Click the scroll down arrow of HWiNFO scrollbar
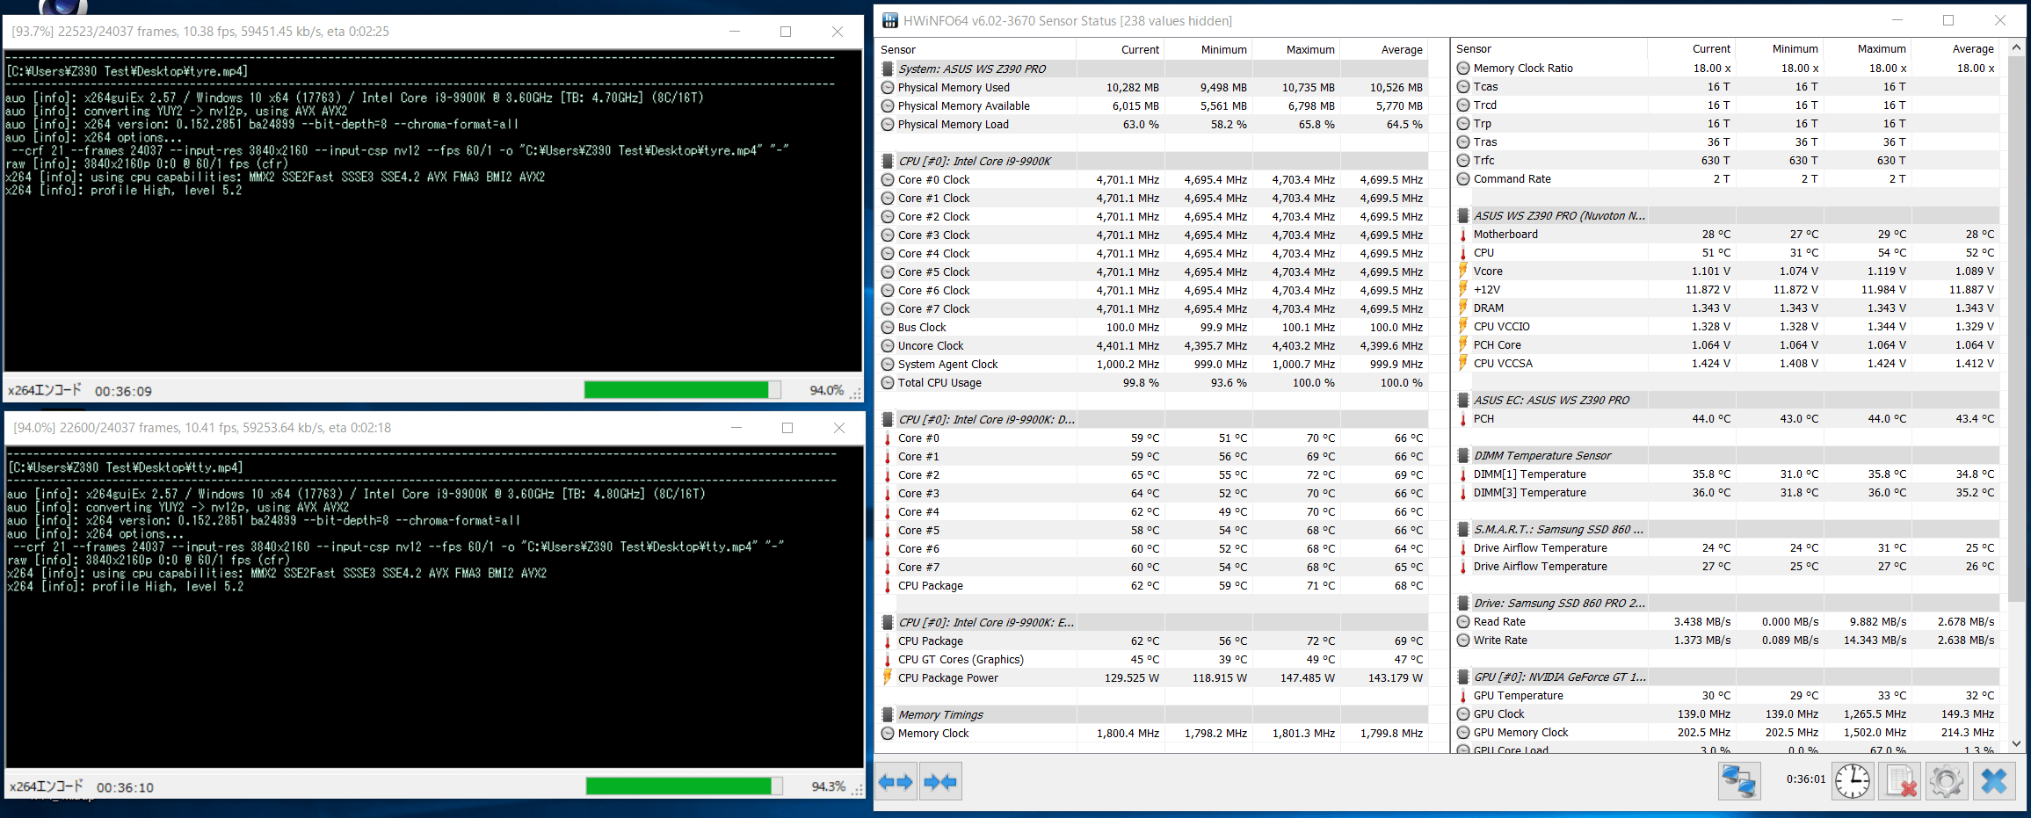 point(2016,743)
